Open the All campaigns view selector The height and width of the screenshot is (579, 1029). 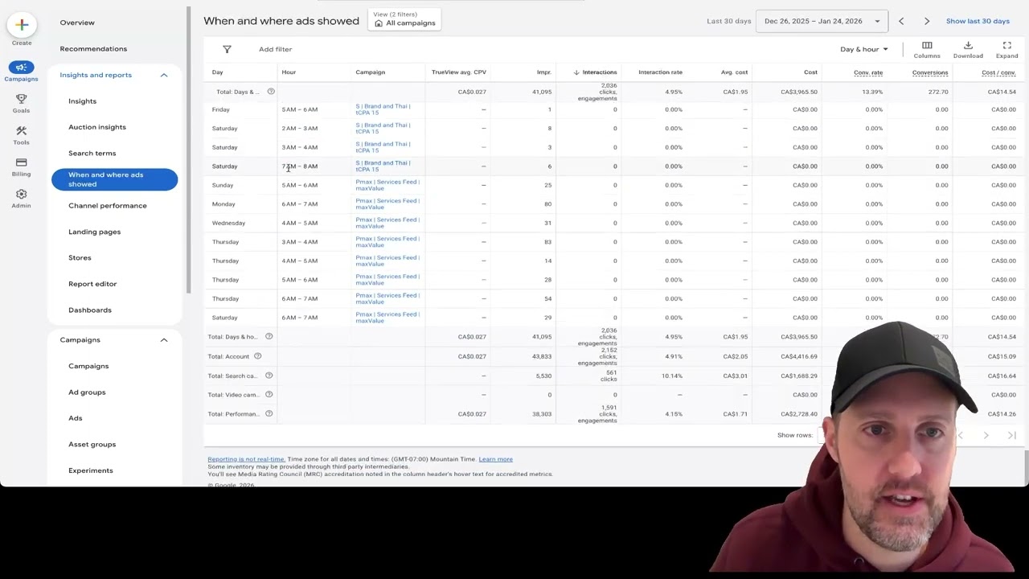pos(404,19)
